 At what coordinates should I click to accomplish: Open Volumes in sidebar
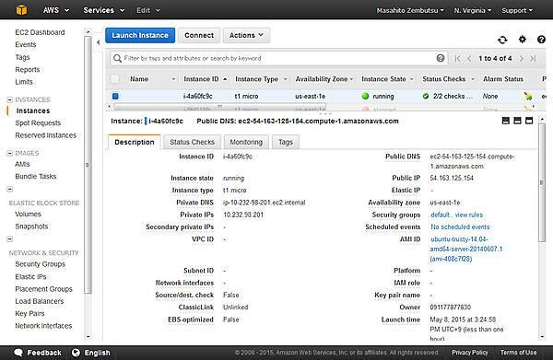pyautogui.click(x=28, y=215)
